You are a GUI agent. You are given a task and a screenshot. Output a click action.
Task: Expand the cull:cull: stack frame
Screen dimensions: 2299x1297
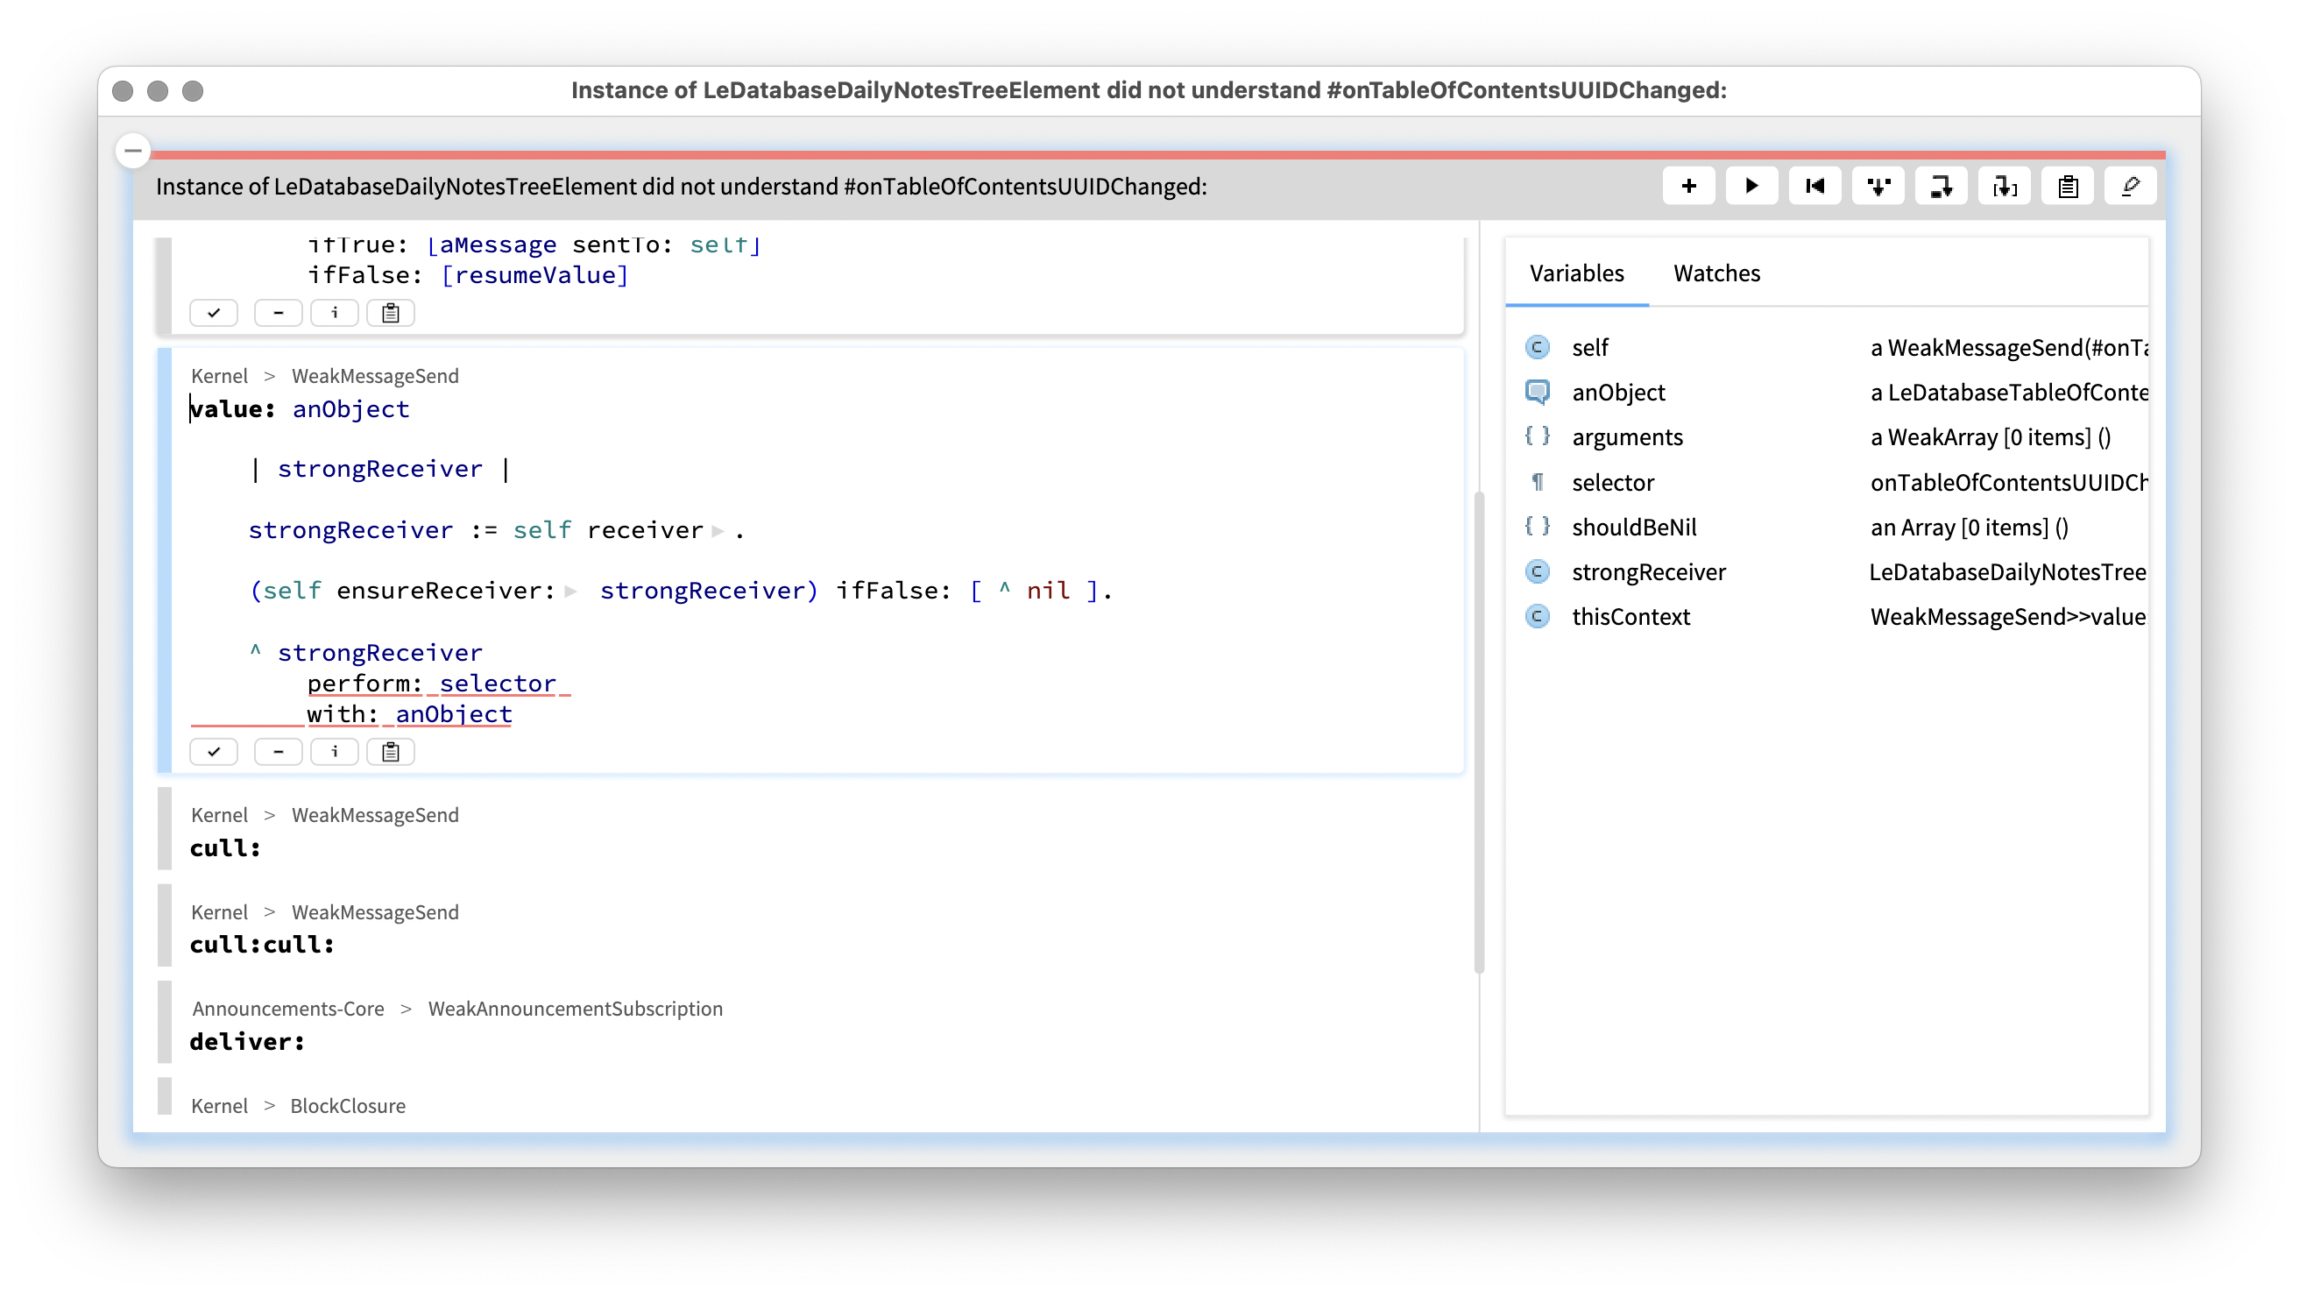tap(261, 944)
